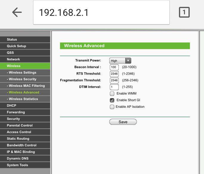The height and width of the screenshot is (174, 204).
Task: Enable the WMM checkbox
Action: (112, 94)
